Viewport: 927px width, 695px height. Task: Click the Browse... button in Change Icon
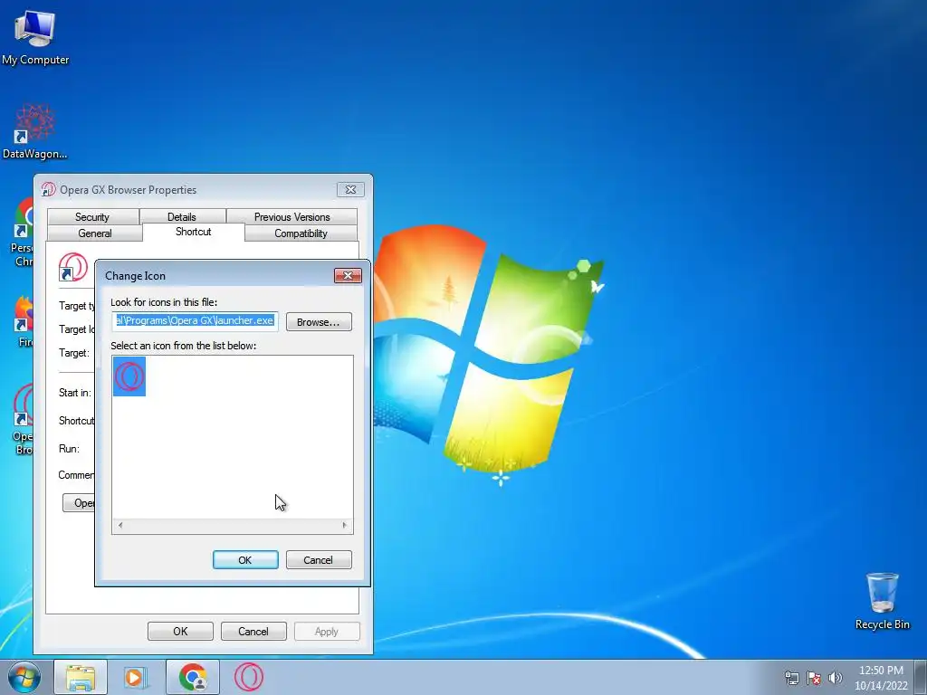pyautogui.click(x=319, y=322)
